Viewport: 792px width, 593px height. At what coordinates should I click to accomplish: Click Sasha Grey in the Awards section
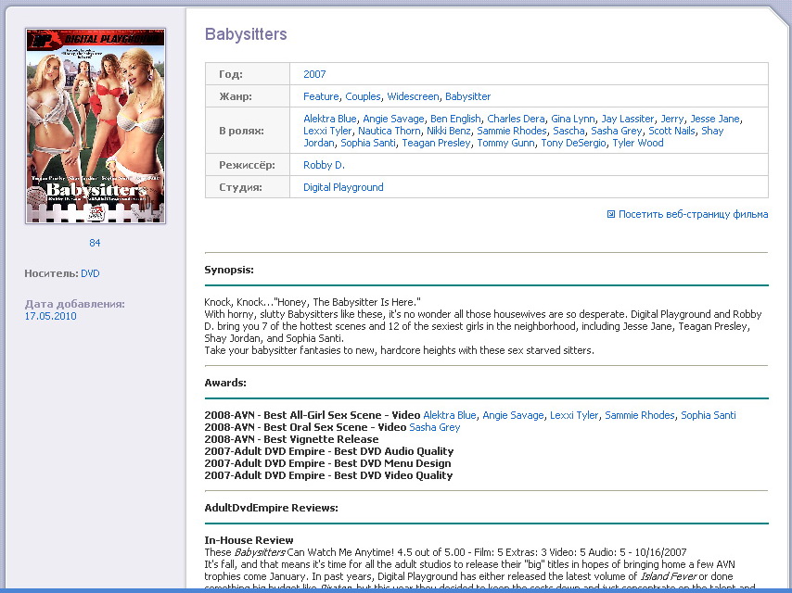434,427
